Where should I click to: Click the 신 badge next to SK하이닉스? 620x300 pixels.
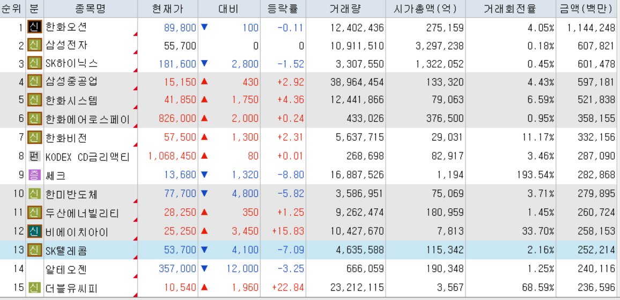[x=34, y=63]
